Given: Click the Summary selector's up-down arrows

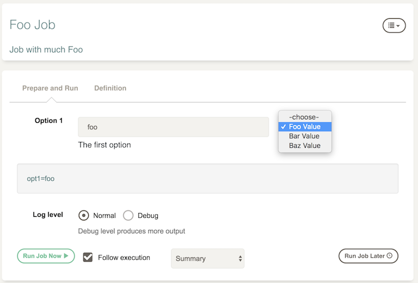Looking at the screenshot, I should [240, 258].
